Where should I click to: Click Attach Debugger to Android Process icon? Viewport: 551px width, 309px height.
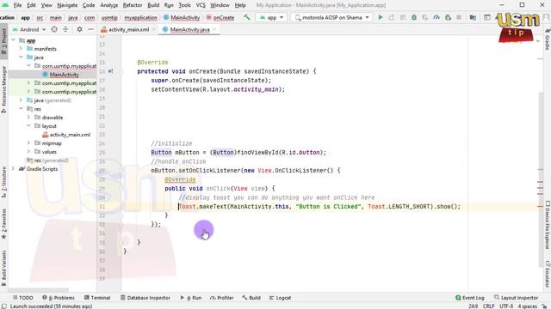[x=448, y=17]
